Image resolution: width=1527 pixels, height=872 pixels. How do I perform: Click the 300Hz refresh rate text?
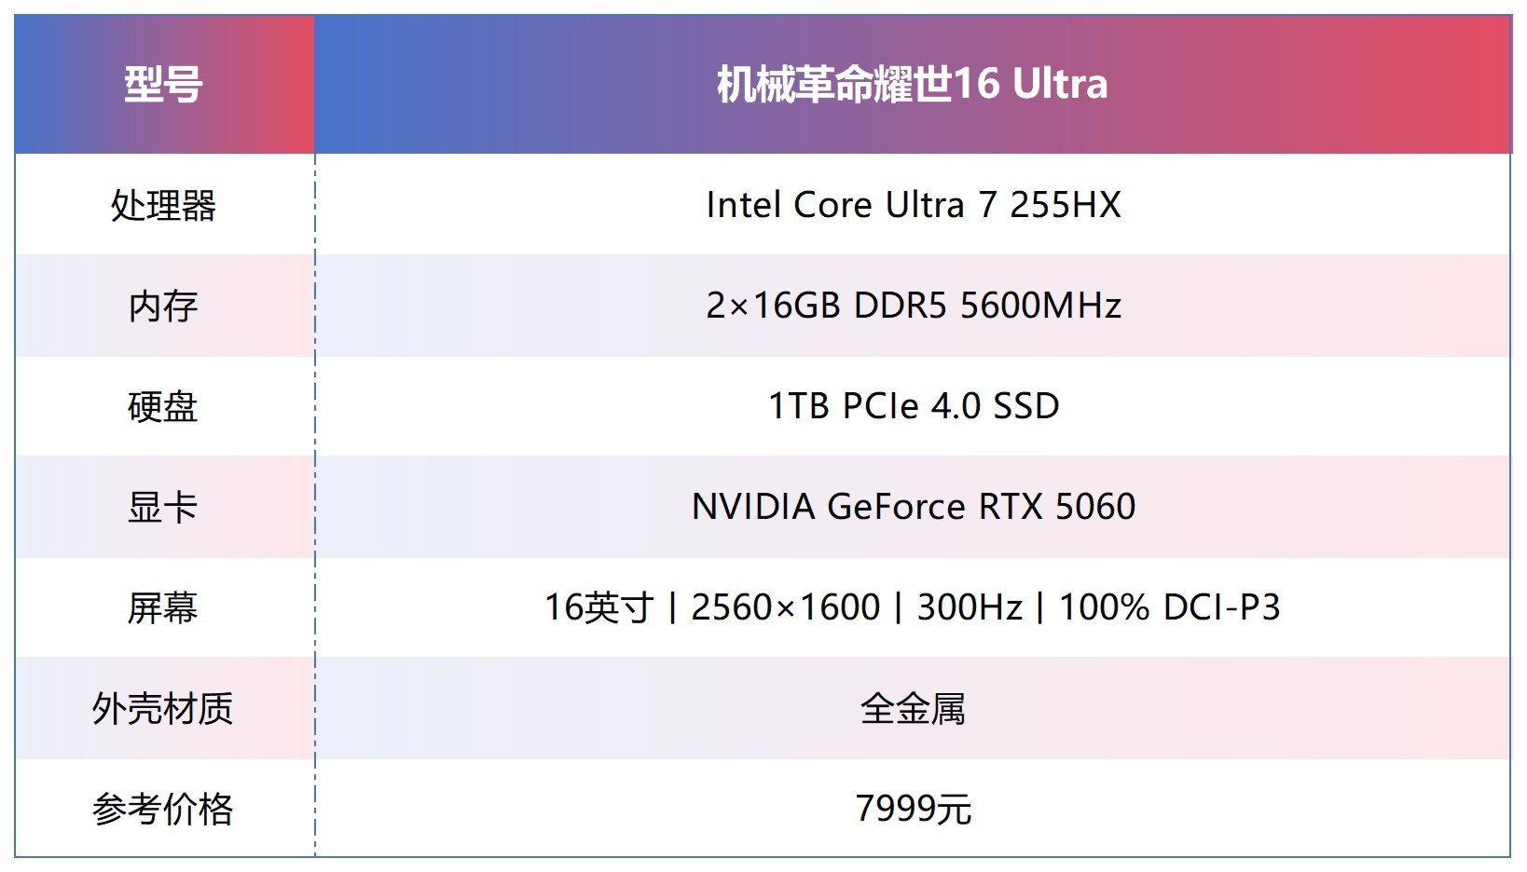point(970,607)
